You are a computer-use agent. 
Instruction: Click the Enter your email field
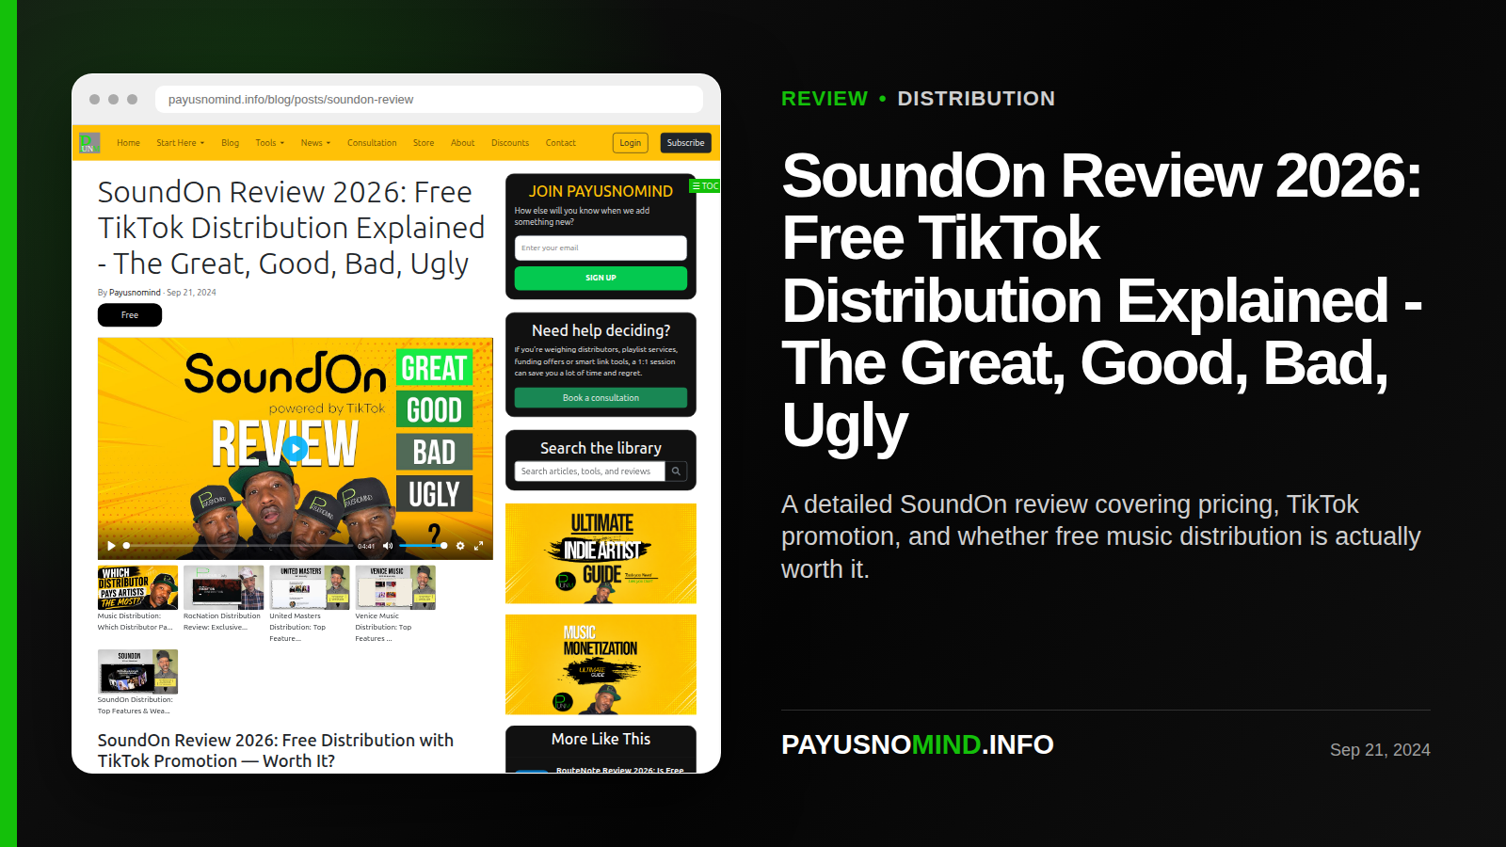point(601,248)
